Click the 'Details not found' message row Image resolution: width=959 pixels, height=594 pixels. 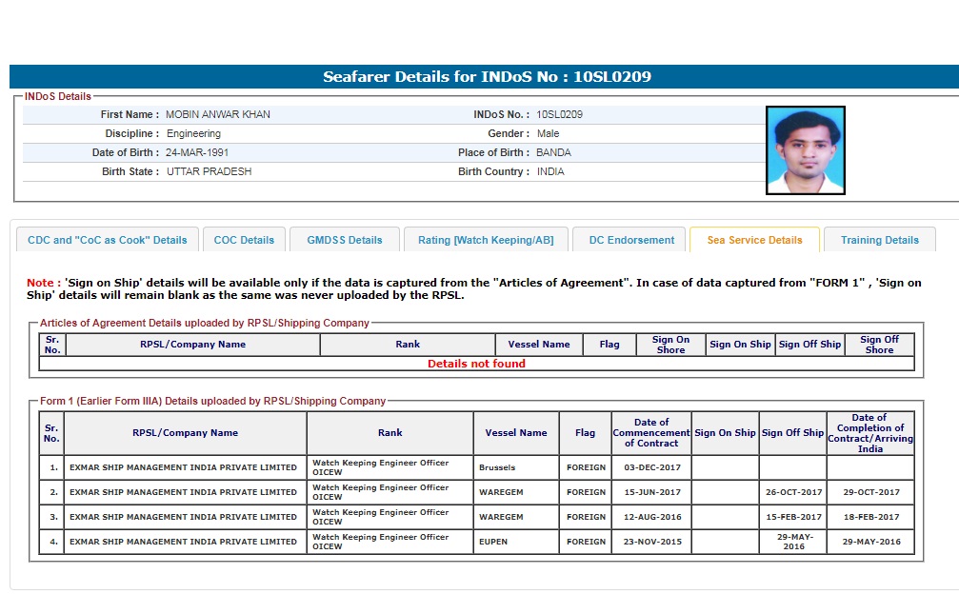pos(476,364)
